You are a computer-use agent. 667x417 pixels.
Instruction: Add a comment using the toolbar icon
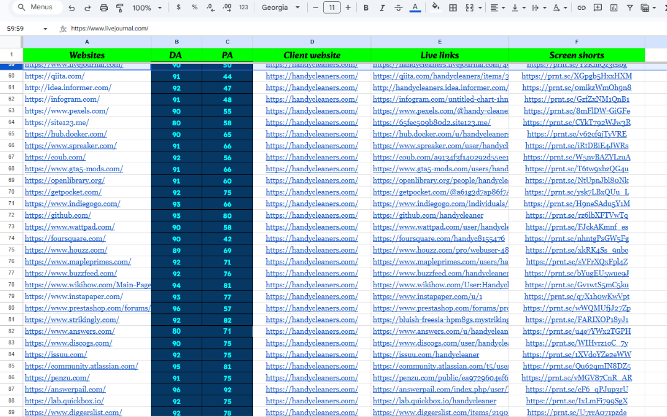598,8
